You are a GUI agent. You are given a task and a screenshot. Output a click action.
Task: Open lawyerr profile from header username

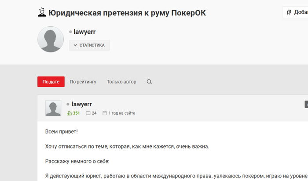84,32
